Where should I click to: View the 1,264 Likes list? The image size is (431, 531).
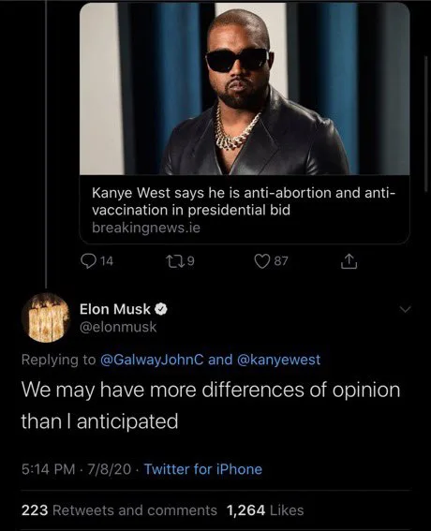click(x=265, y=510)
